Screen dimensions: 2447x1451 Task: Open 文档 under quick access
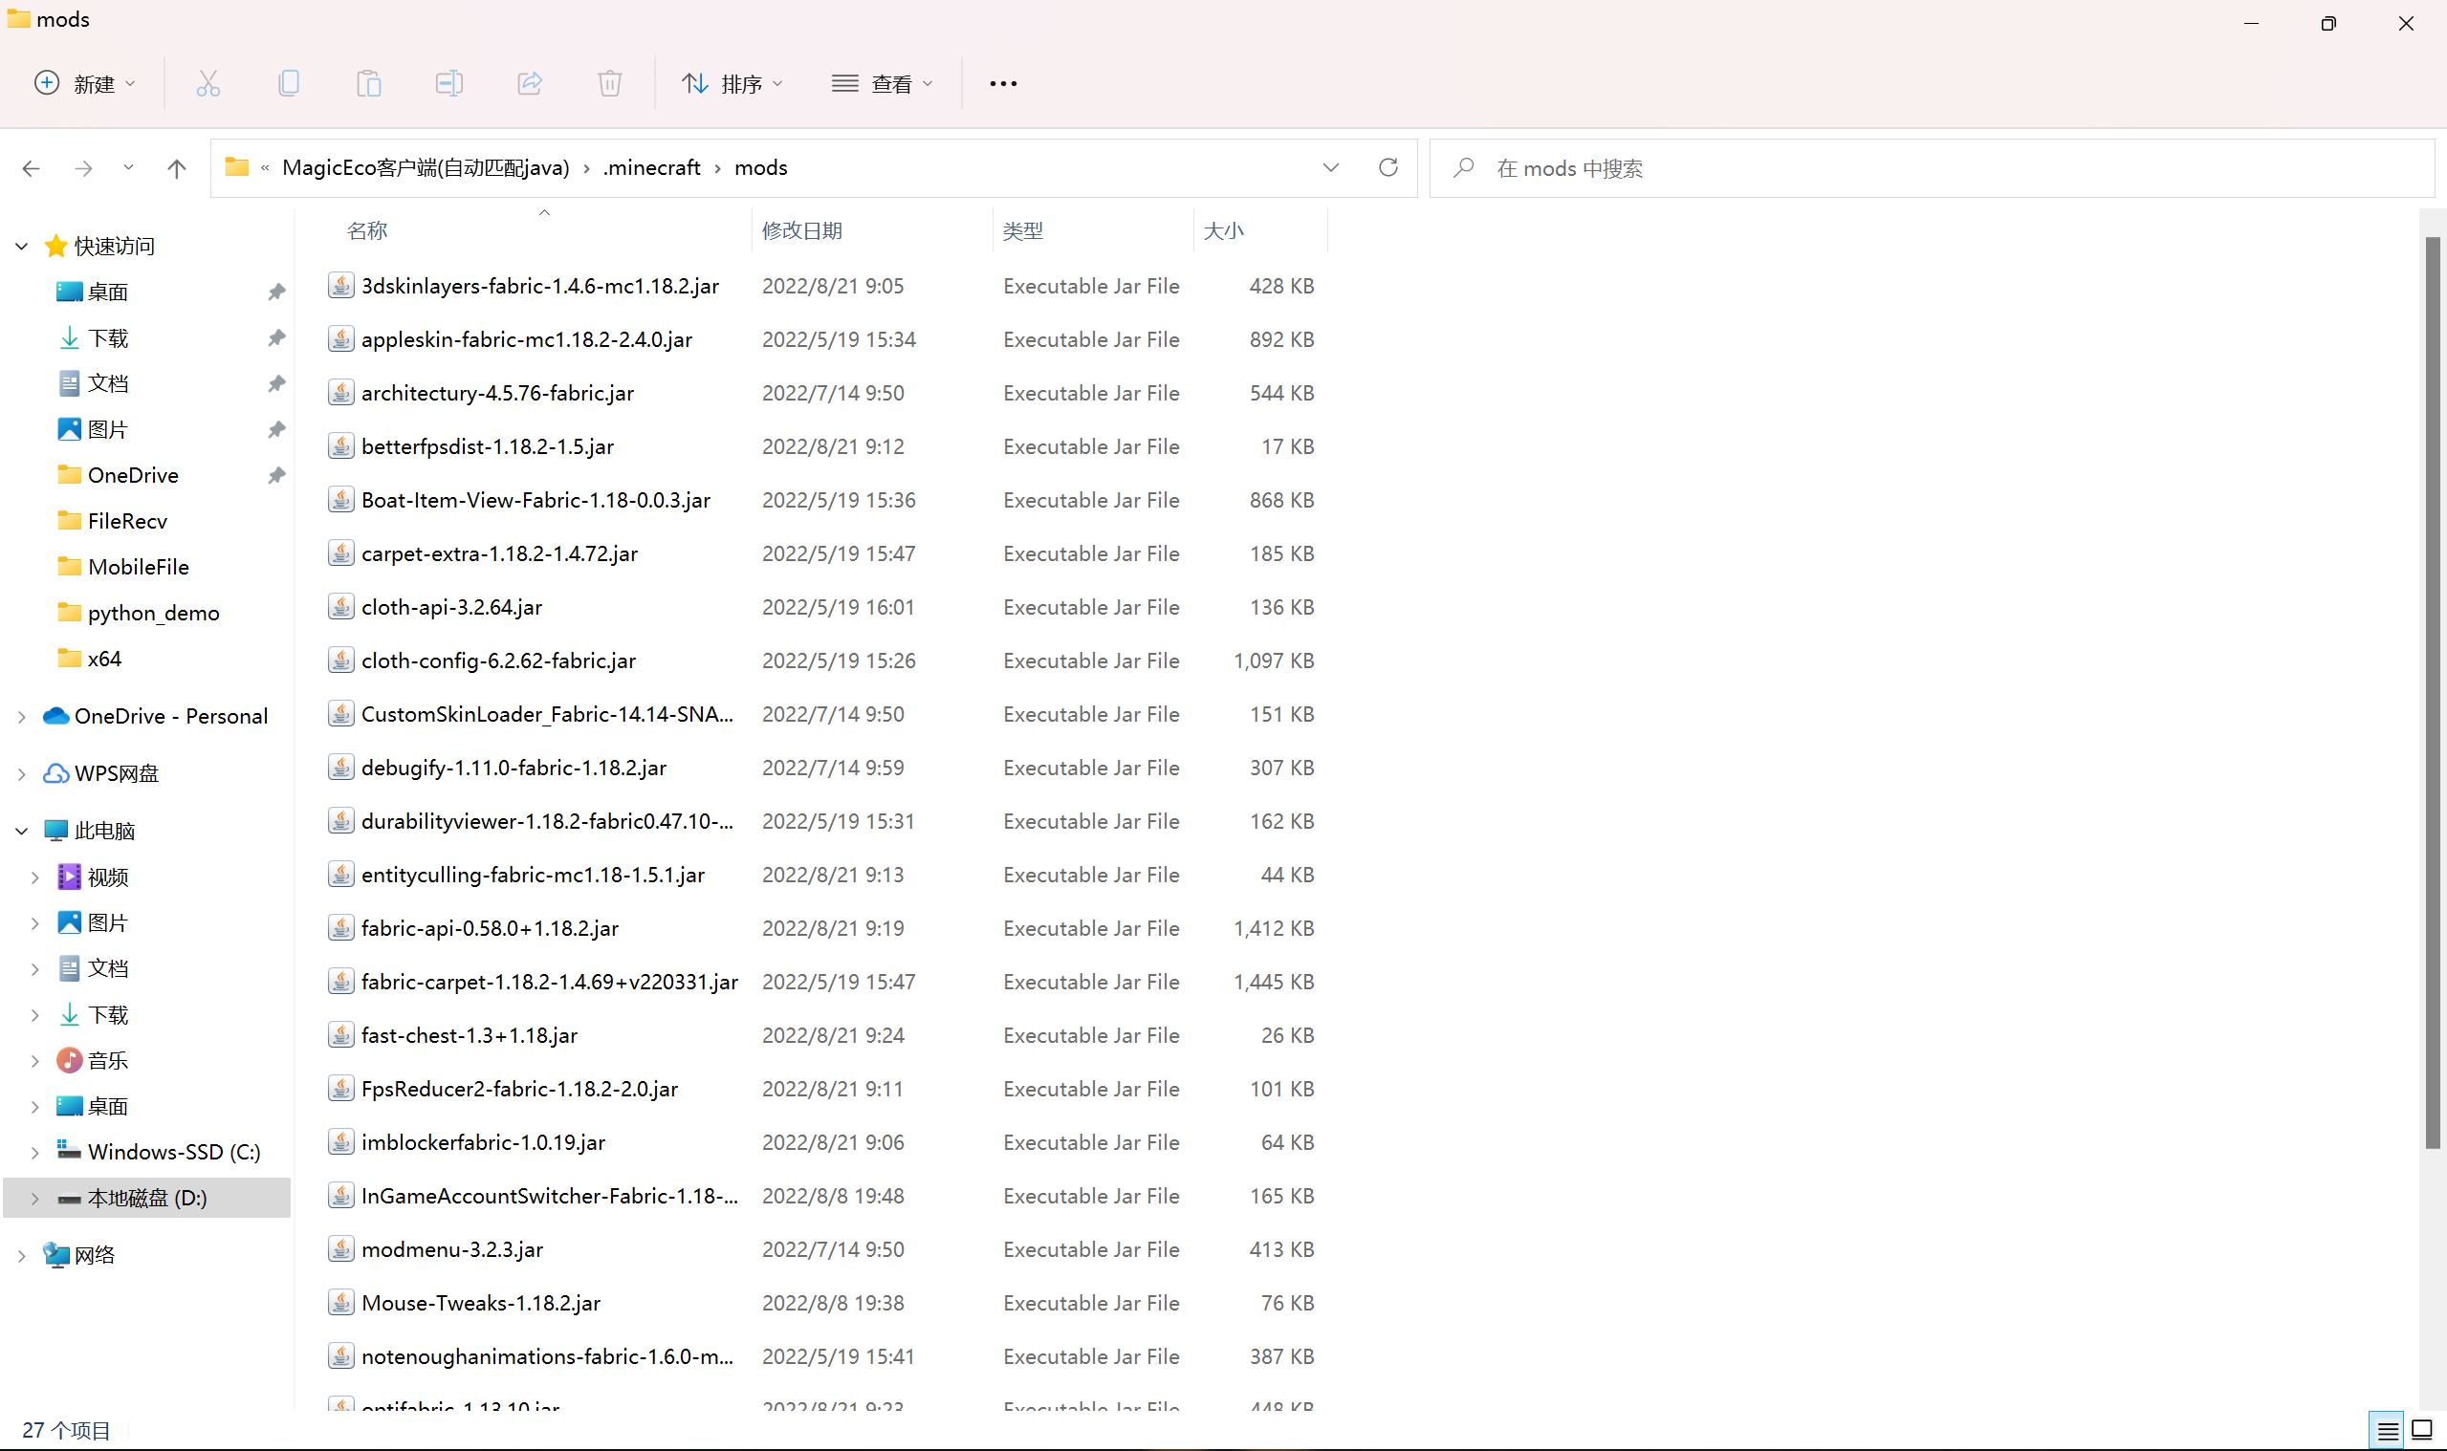[x=93, y=383]
